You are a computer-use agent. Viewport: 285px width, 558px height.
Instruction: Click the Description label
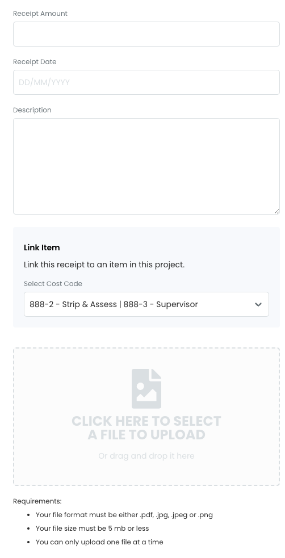pyautogui.click(x=32, y=110)
